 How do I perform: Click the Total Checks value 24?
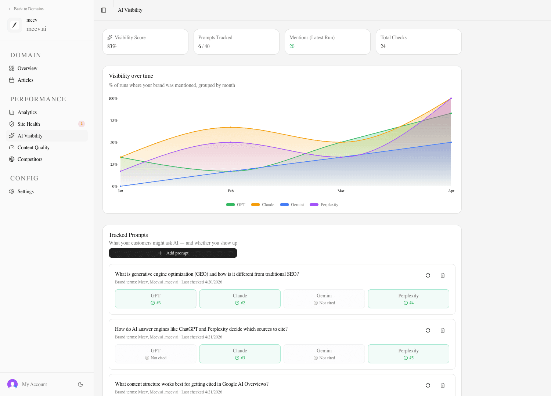(383, 46)
